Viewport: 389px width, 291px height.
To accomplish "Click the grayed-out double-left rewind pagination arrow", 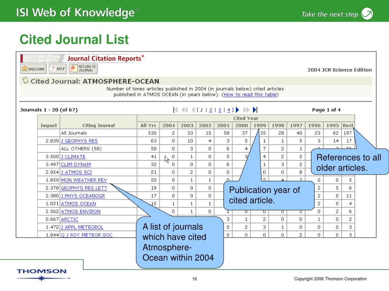I will (x=185, y=110).
